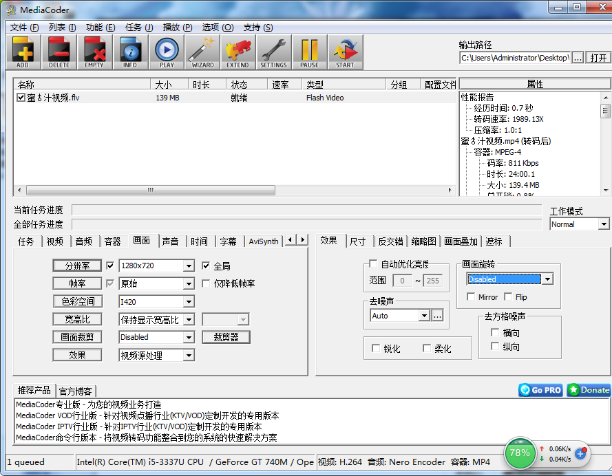The image size is (612, 476).
Task: Open the INFO toolbar icon
Action: click(x=130, y=53)
